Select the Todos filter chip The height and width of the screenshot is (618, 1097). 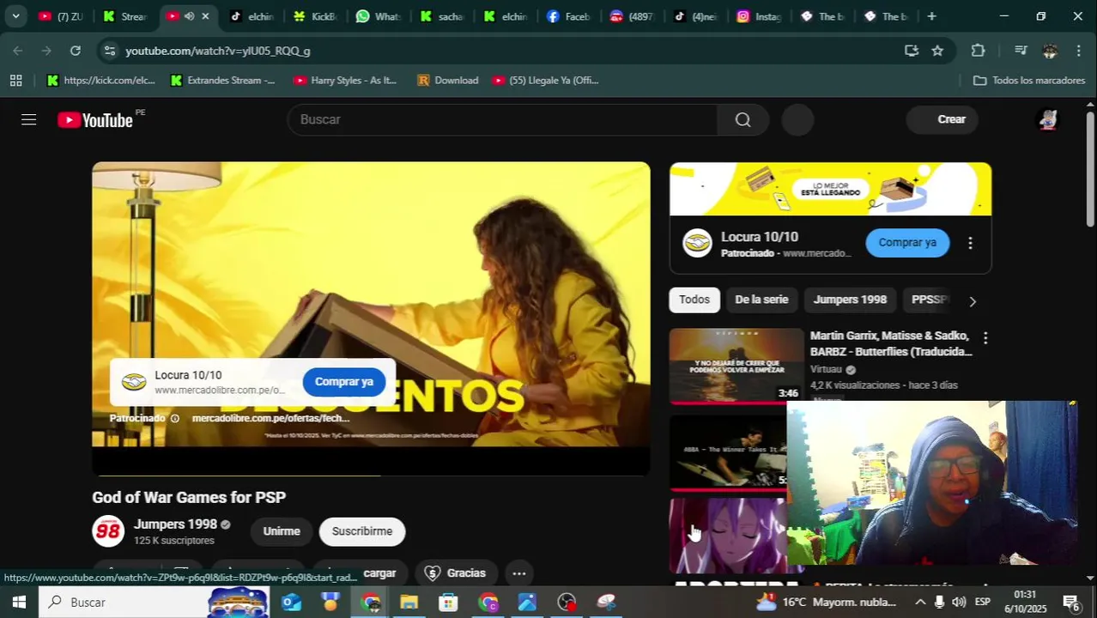click(x=694, y=300)
